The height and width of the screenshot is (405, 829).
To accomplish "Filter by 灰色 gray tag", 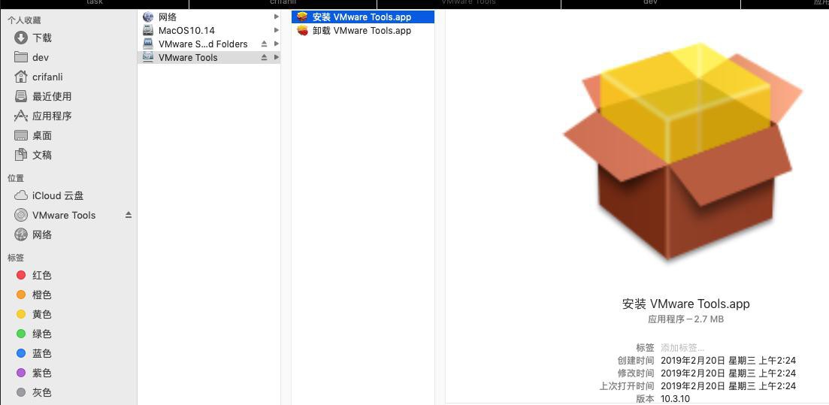I will tap(21, 392).
